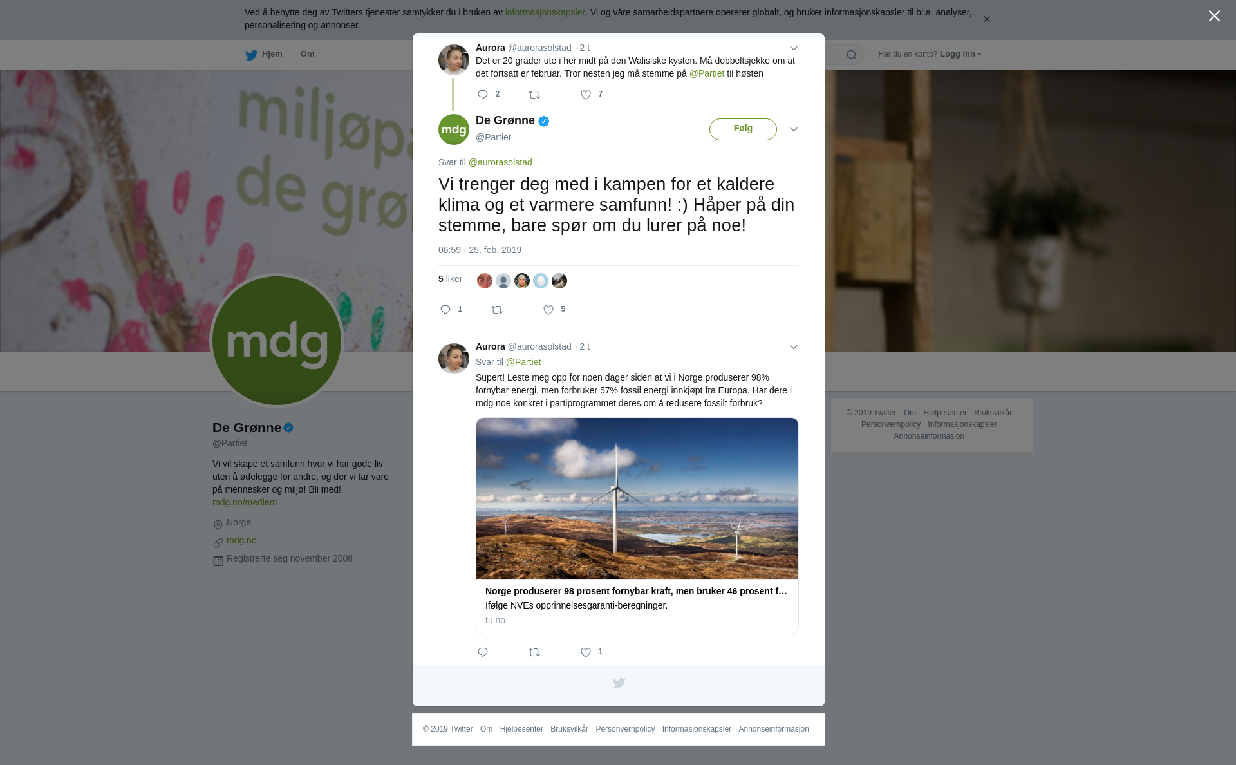The width and height of the screenshot is (1236, 765).
Task: Open the mdg.no/medlem profile link
Action: click(x=245, y=502)
